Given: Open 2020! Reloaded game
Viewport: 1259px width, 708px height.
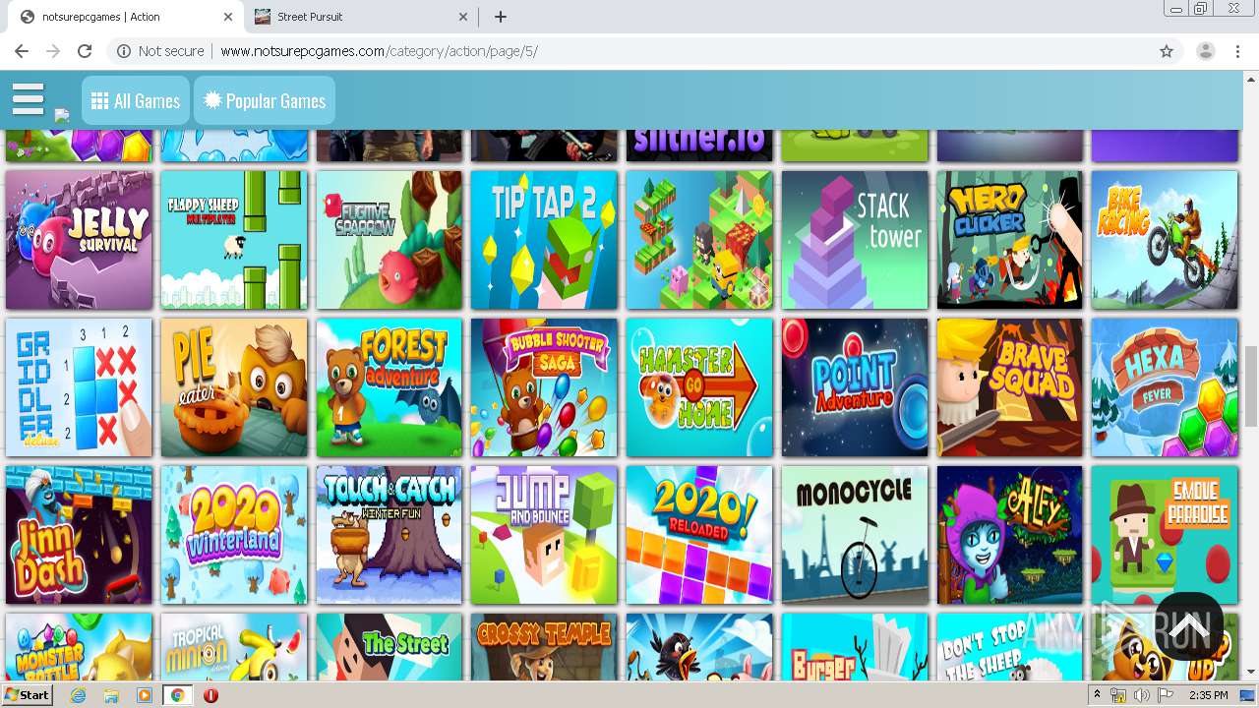Looking at the screenshot, I should coord(699,535).
